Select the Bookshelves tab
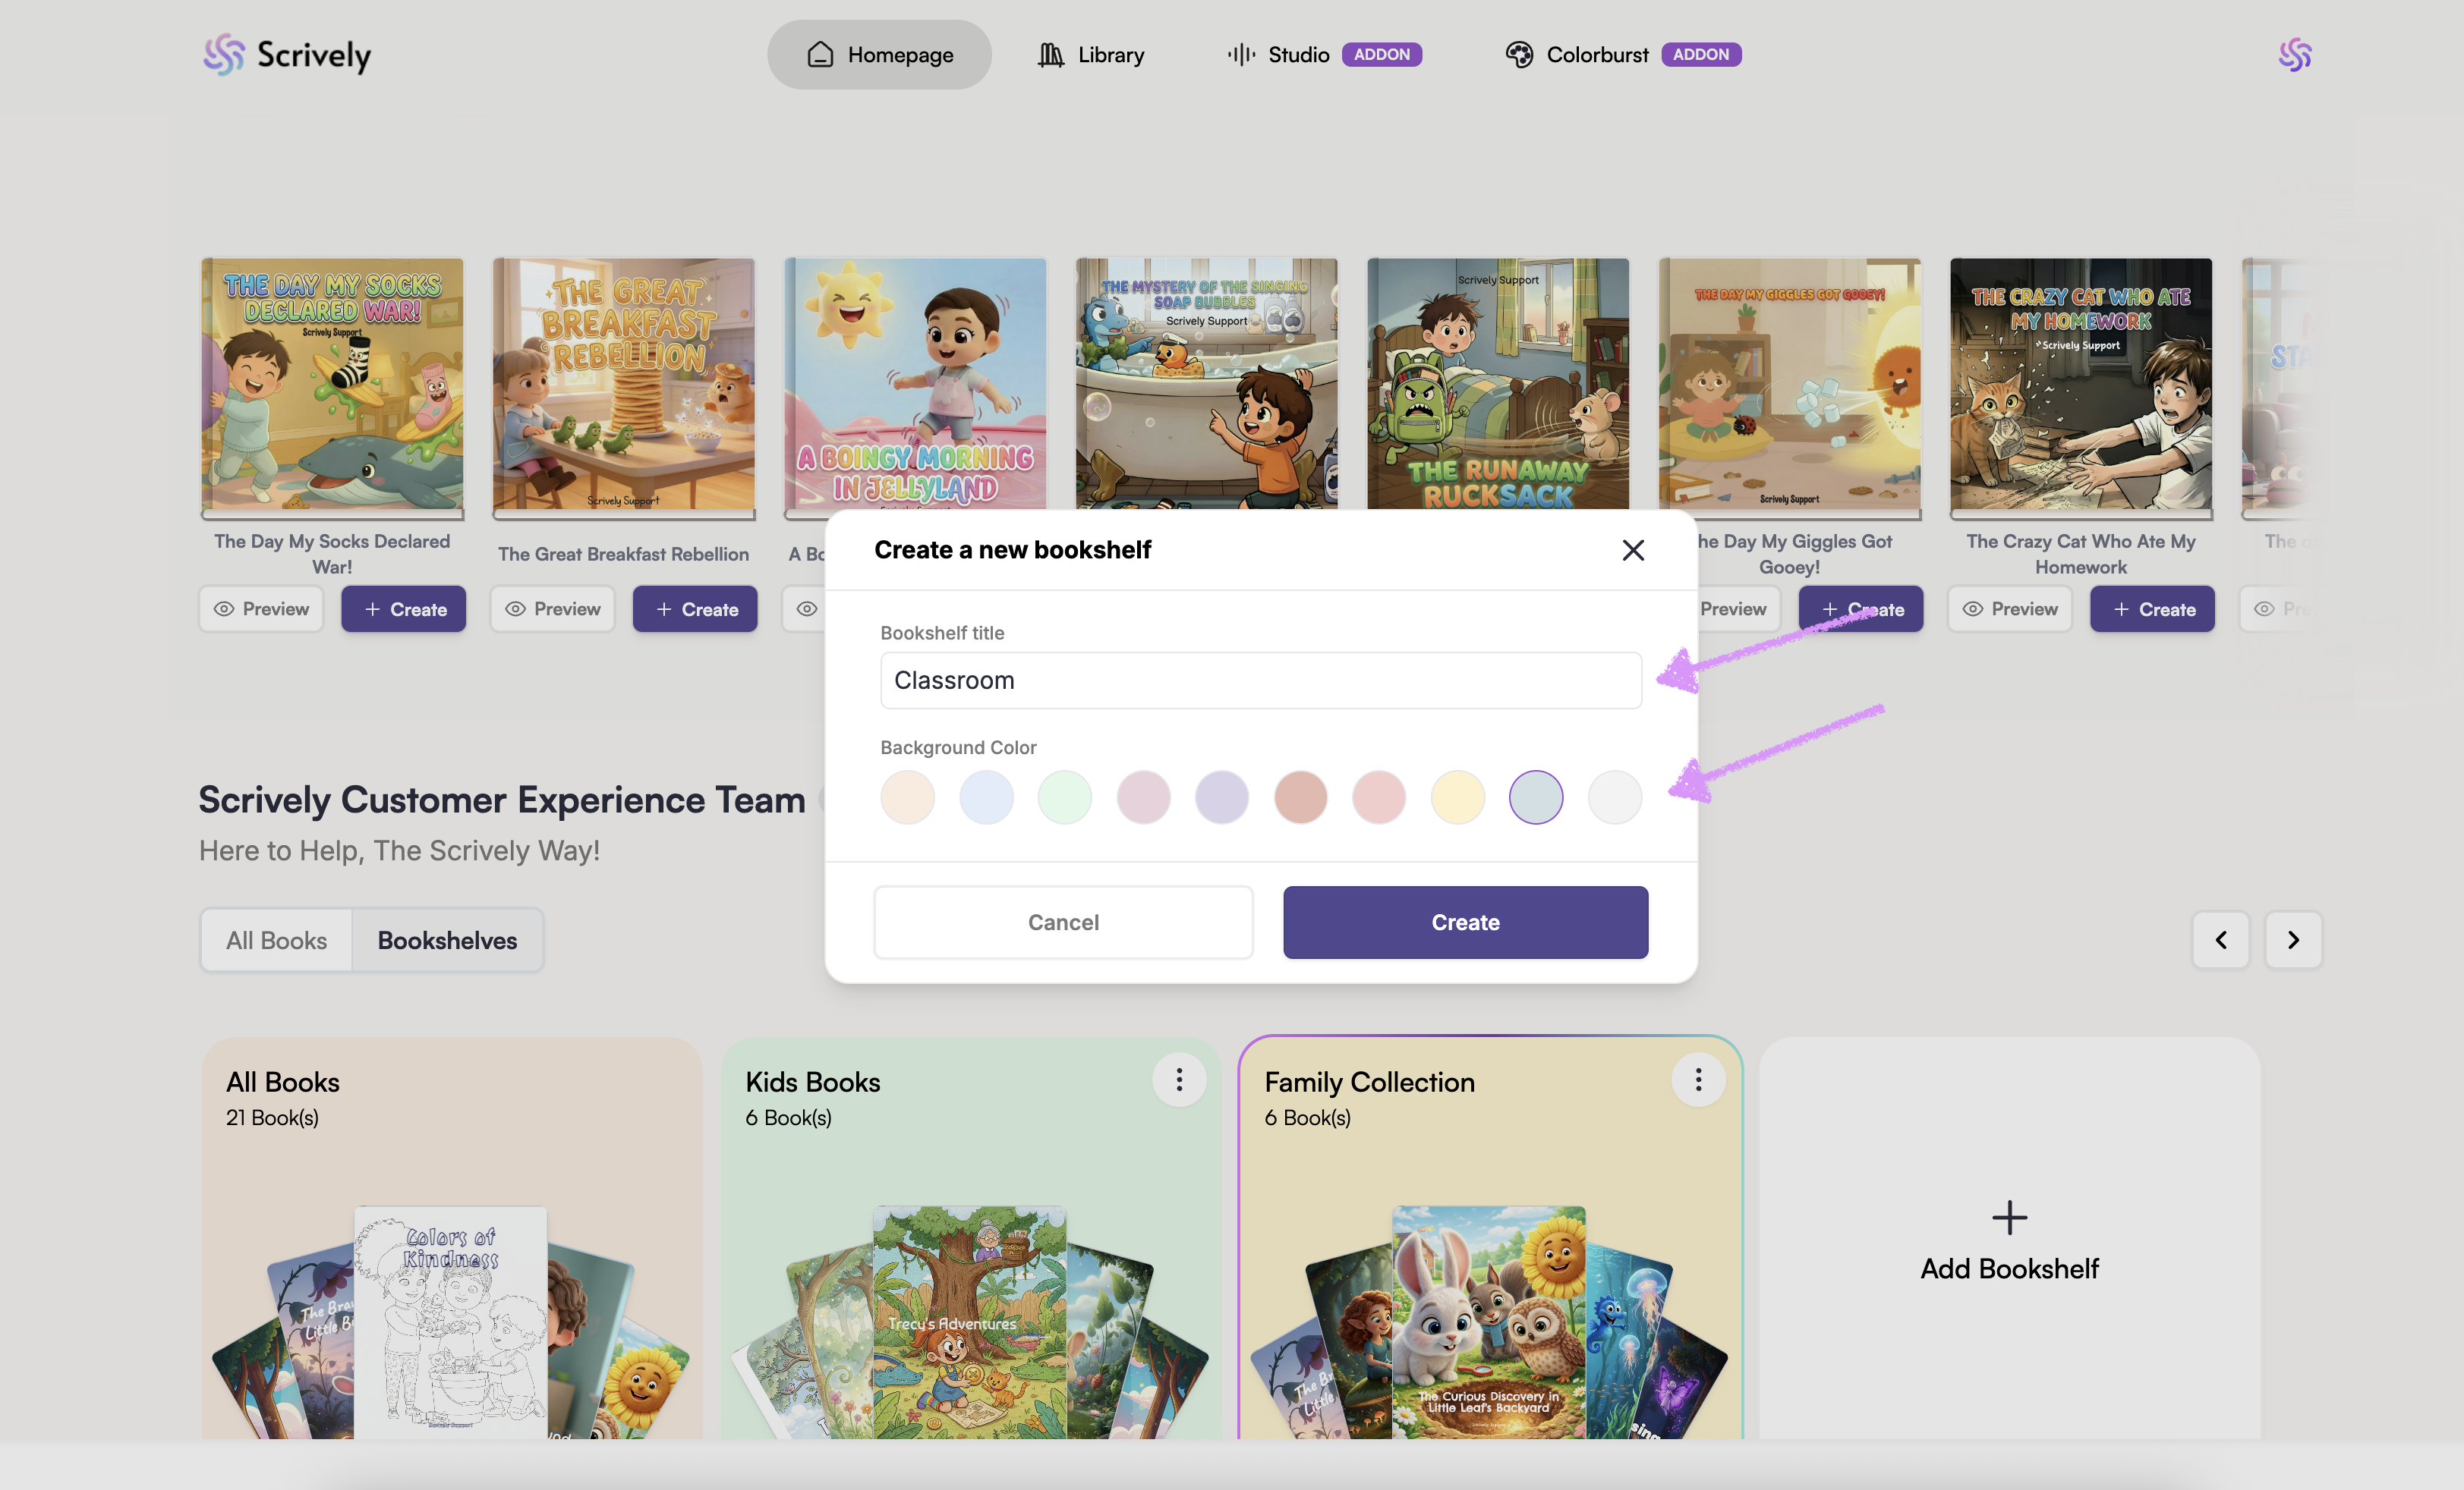 (447, 941)
